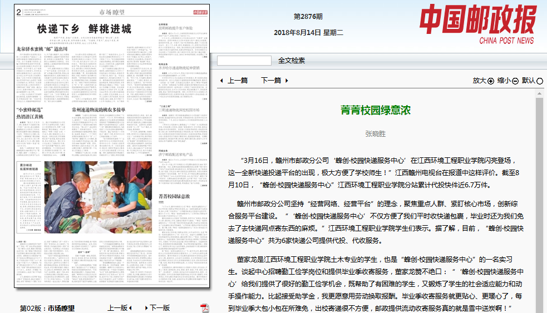Click the default size circle icon

pyautogui.click(x=540, y=81)
